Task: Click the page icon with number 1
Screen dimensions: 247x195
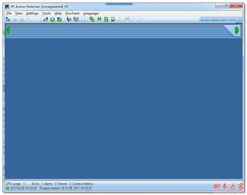Action: 106,19
